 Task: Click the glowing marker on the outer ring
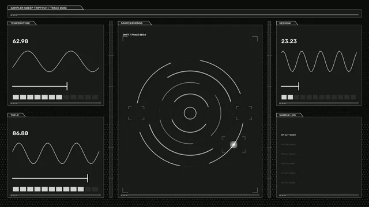(x=234, y=144)
